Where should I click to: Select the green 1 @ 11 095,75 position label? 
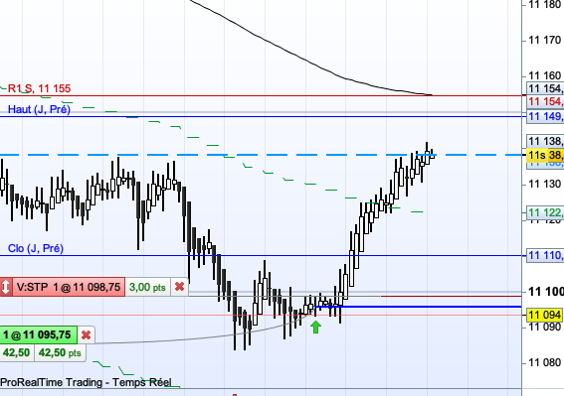point(38,335)
